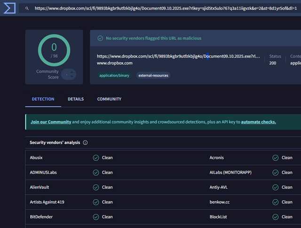Click the Status value 200

pos(273,63)
